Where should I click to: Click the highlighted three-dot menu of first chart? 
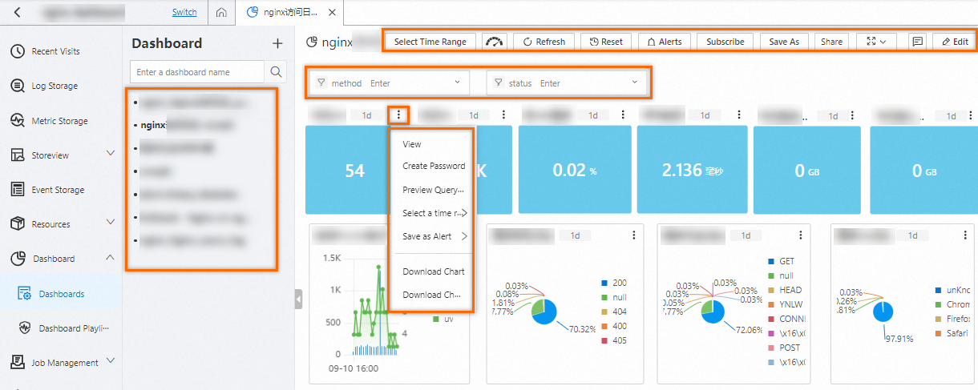click(x=398, y=115)
